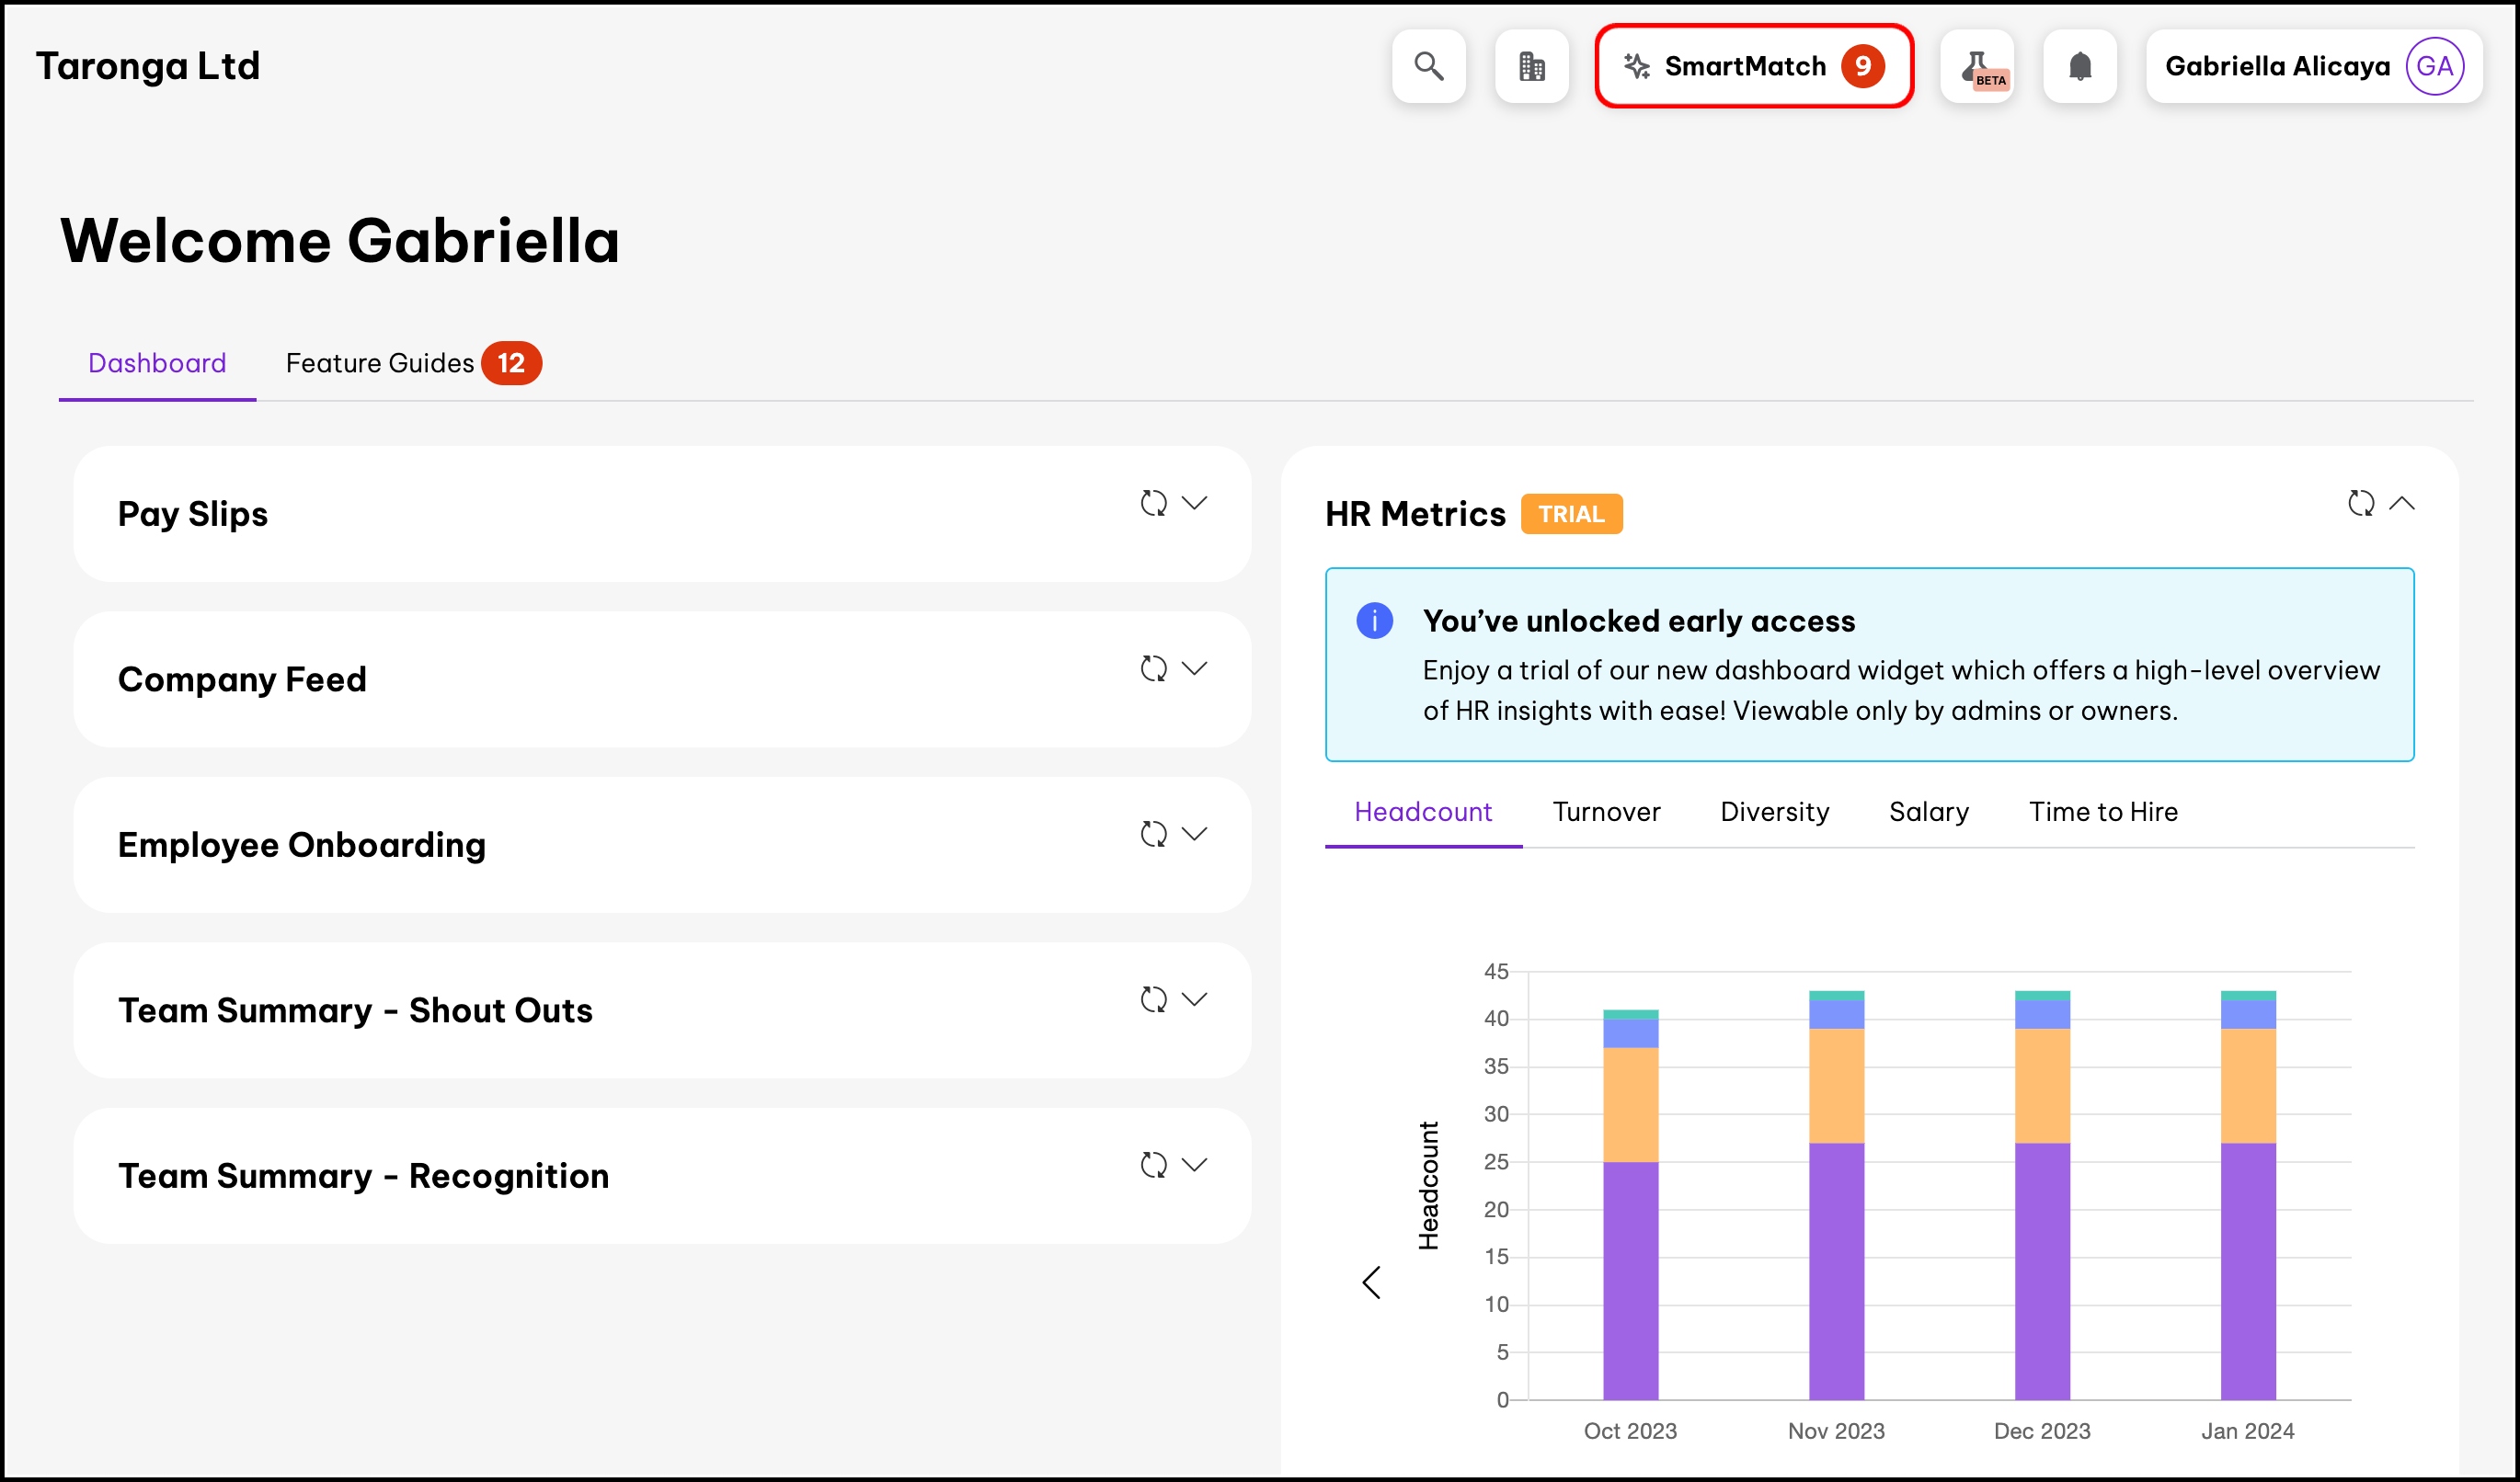Viewport: 2520px width, 1482px height.
Task: Expand the Pay Slips panel
Action: pos(1194,503)
